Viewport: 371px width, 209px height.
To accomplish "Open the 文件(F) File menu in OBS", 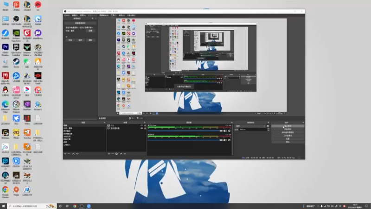I will pyautogui.click(x=67, y=15).
